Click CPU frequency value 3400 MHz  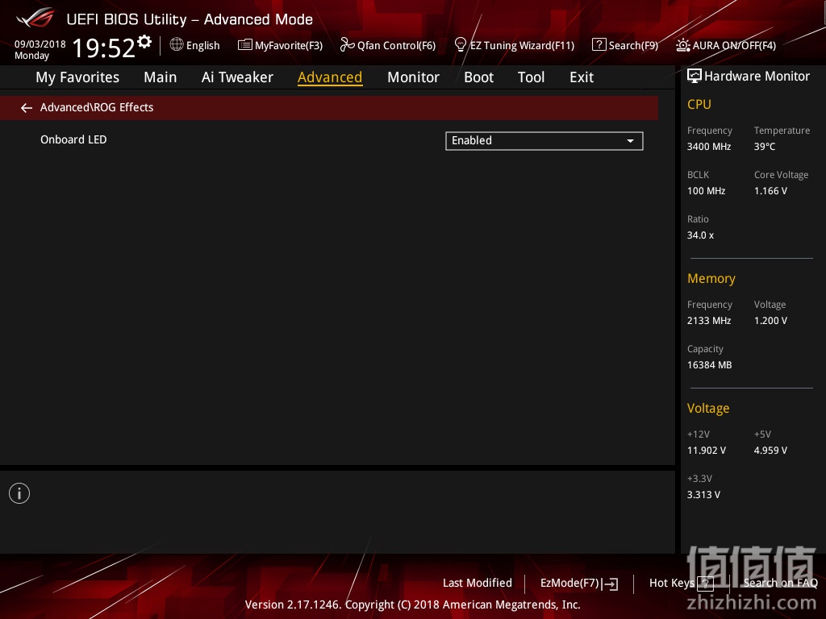pyautogui.click(x=709, y=147)
